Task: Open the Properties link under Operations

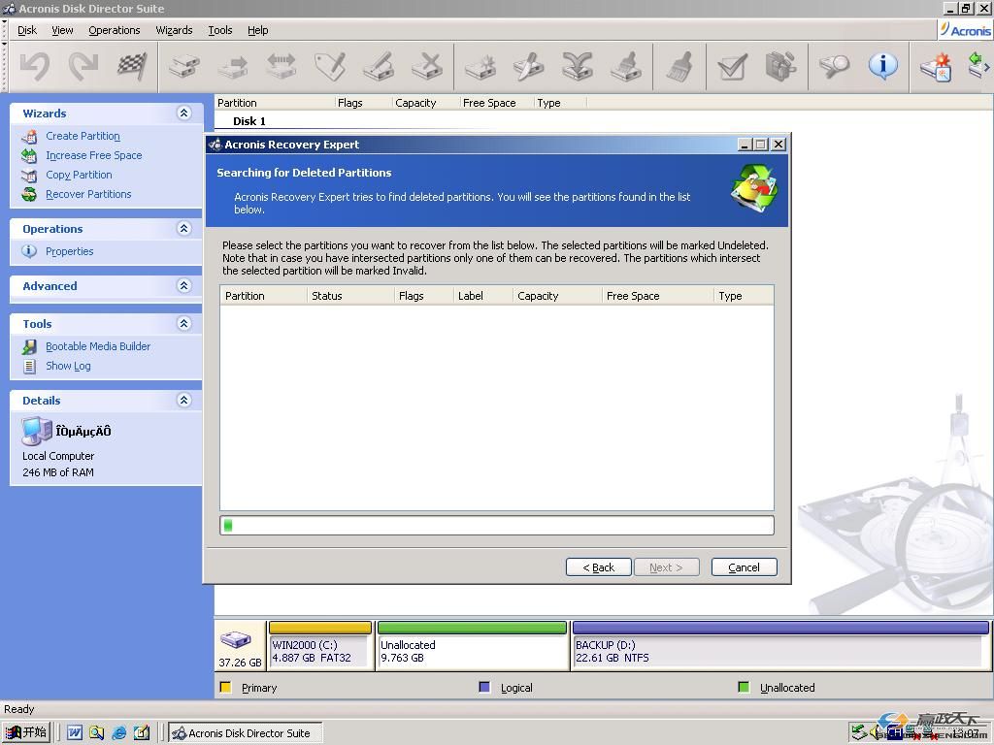Action: 70,251
